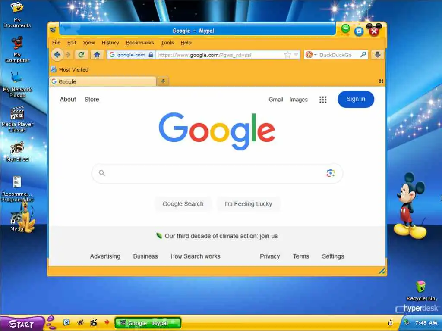
Task: Click the red quick launch icon
Action: pyautogui.click(x=107, y=322)
